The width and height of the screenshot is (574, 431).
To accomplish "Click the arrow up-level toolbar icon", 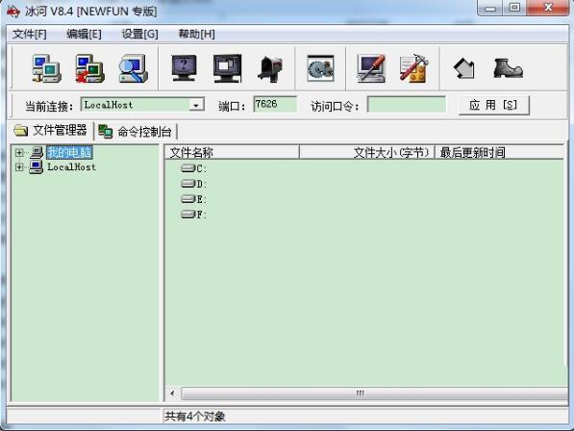I will click(x=464, y=68).
